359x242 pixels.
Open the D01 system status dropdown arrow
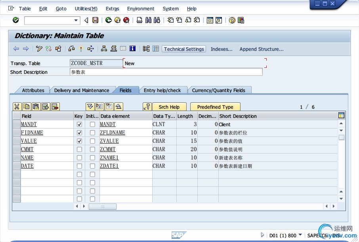pos(300,235)
